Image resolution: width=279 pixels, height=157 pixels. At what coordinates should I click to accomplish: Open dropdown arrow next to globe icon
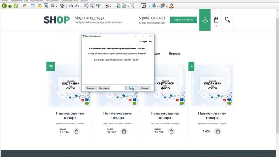[166, 6]
